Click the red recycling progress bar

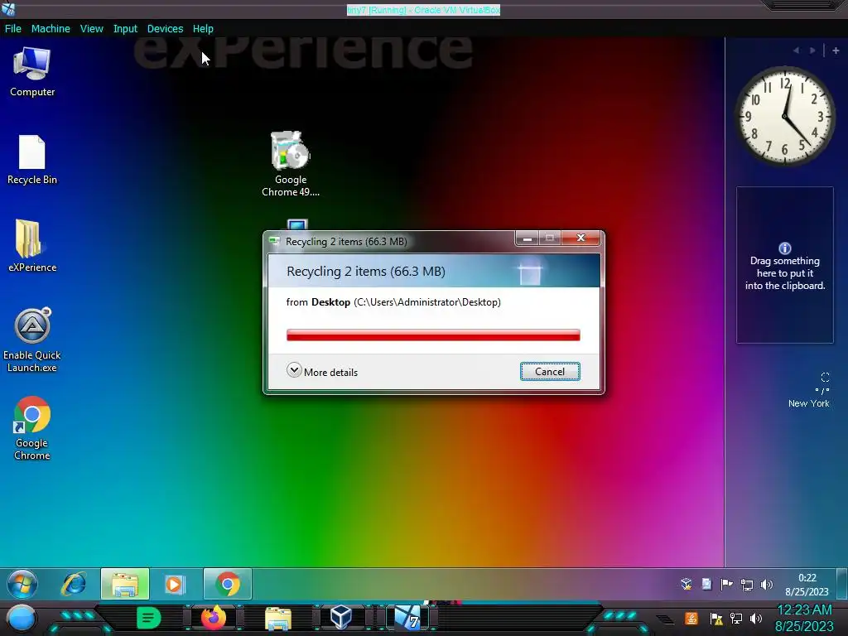pyautogui.click(x=433, y=335)
